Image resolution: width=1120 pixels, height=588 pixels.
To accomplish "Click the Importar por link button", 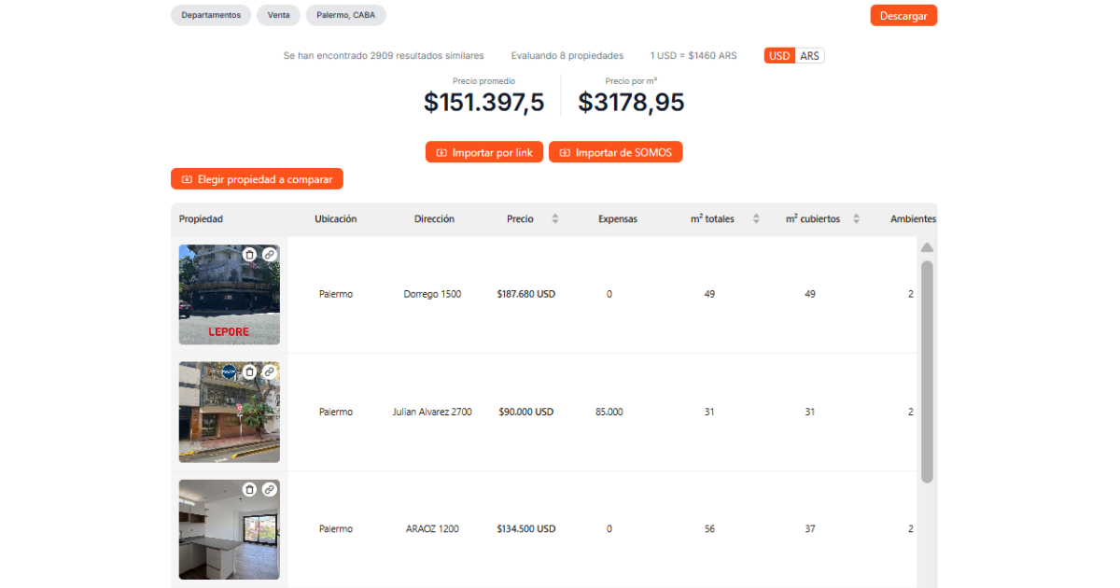I will point(483,151).
